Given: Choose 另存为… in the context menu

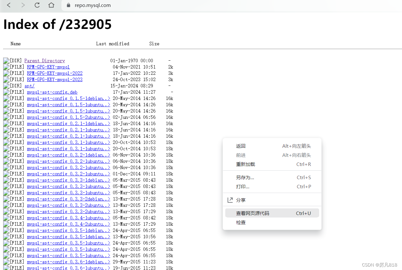Looking at the screenshot, I should 244,177.
